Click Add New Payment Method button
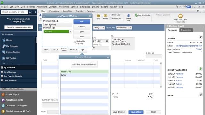Viewport: 205px width, 115px height. pos(84,64)
